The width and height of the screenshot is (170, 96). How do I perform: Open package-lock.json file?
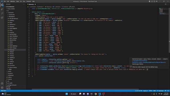(12, 85)
